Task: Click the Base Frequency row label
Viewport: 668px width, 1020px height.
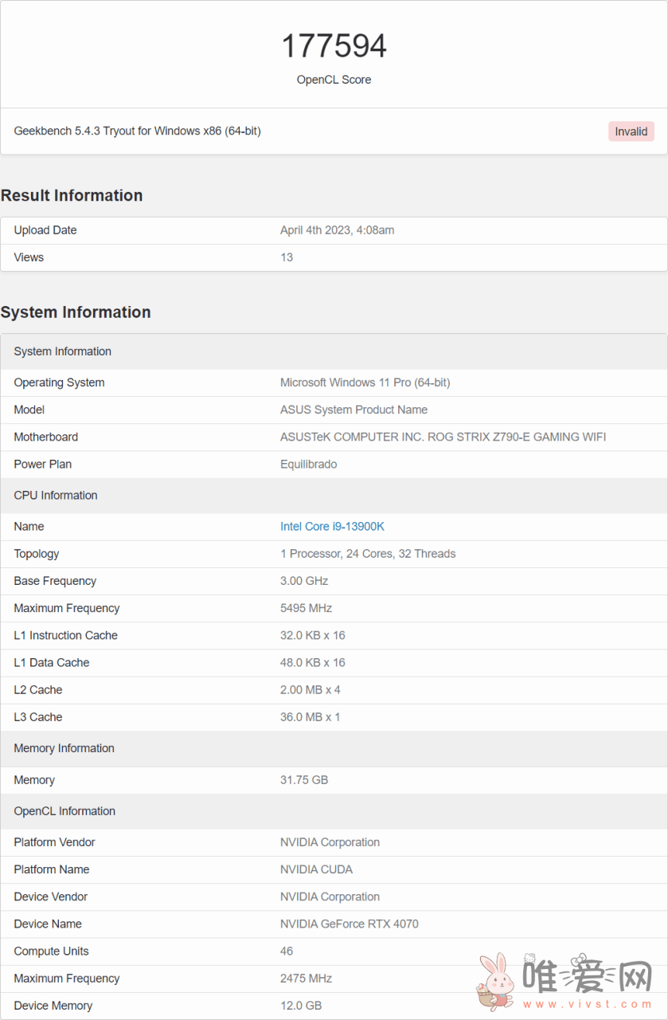Action: tap(55, 581)
